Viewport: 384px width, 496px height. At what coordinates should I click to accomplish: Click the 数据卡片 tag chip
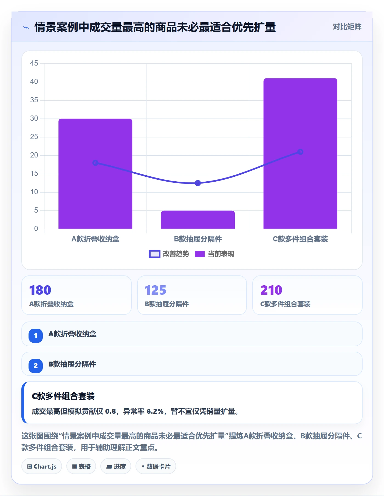(x=156, y=466)
